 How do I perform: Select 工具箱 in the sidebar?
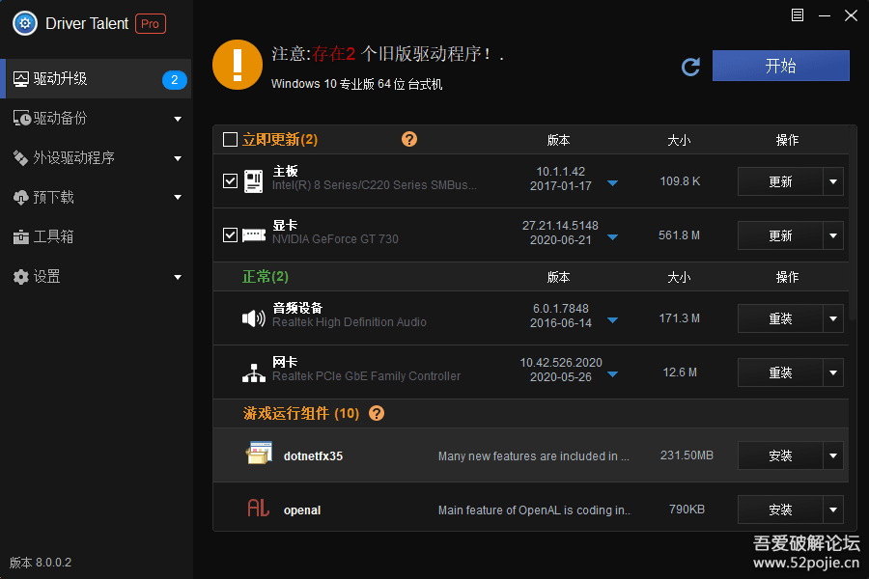[96, 237]
